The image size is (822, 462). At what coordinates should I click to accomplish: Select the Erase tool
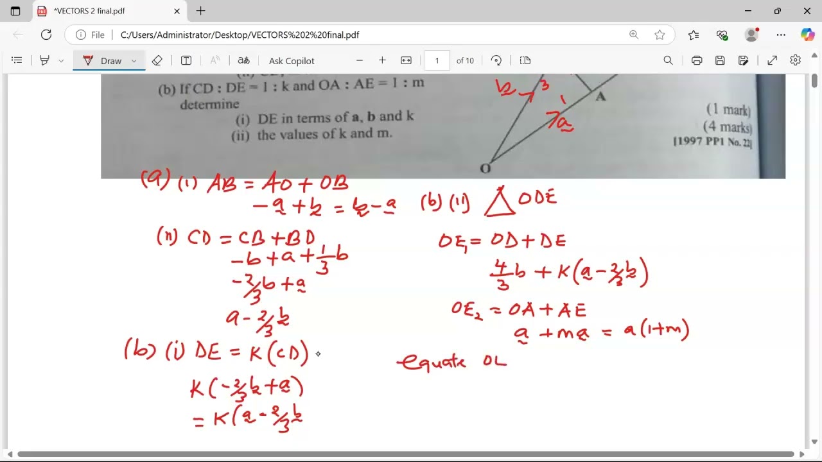[x=157, y=60]
